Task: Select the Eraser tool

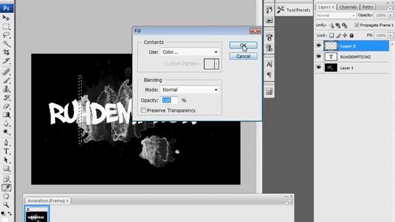Action: [6, 106]
